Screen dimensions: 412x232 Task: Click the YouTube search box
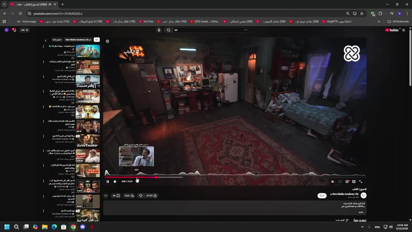[211, 30]
